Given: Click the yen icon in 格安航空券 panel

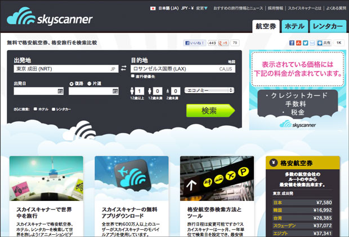Looking at the screenshot, I should point(274,163).
